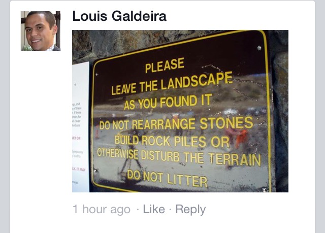This screenshot has height=233, width=325.
Task: Visit the profile of Louis Galdeira
Action: 119,16
